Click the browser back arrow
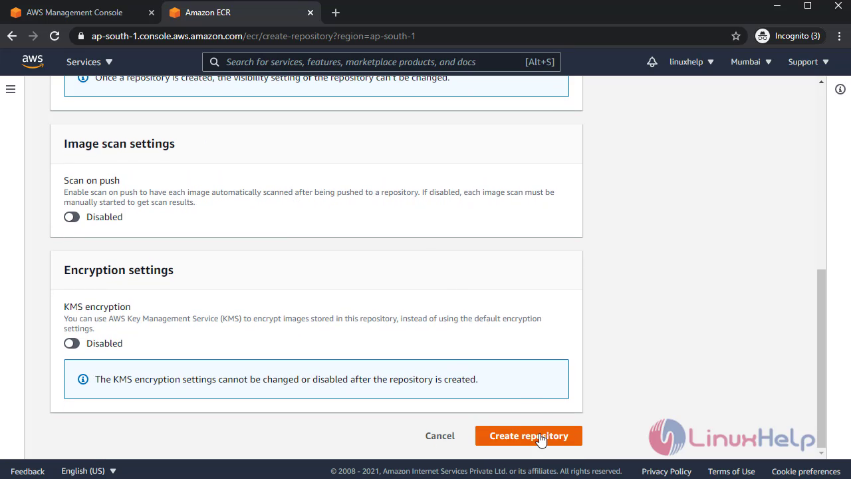The height and width of the screenshot is (479, 851). 12,36
